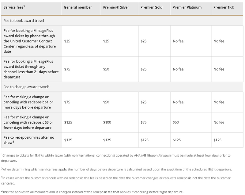Click the Premier® Silver column header
Screen dimensions: 245x195
pyautogui.click(x=115, y=7)
